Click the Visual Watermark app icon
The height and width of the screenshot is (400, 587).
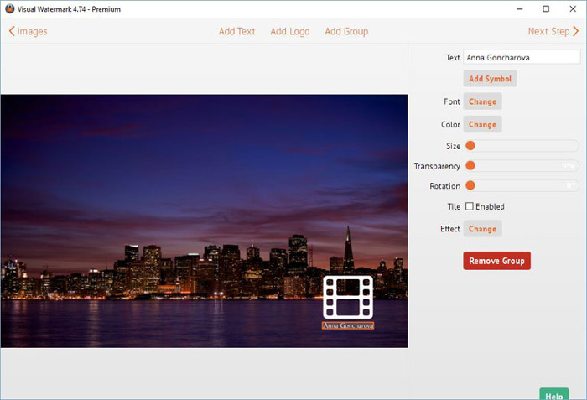pyautogui.click(x=9, y=8)
